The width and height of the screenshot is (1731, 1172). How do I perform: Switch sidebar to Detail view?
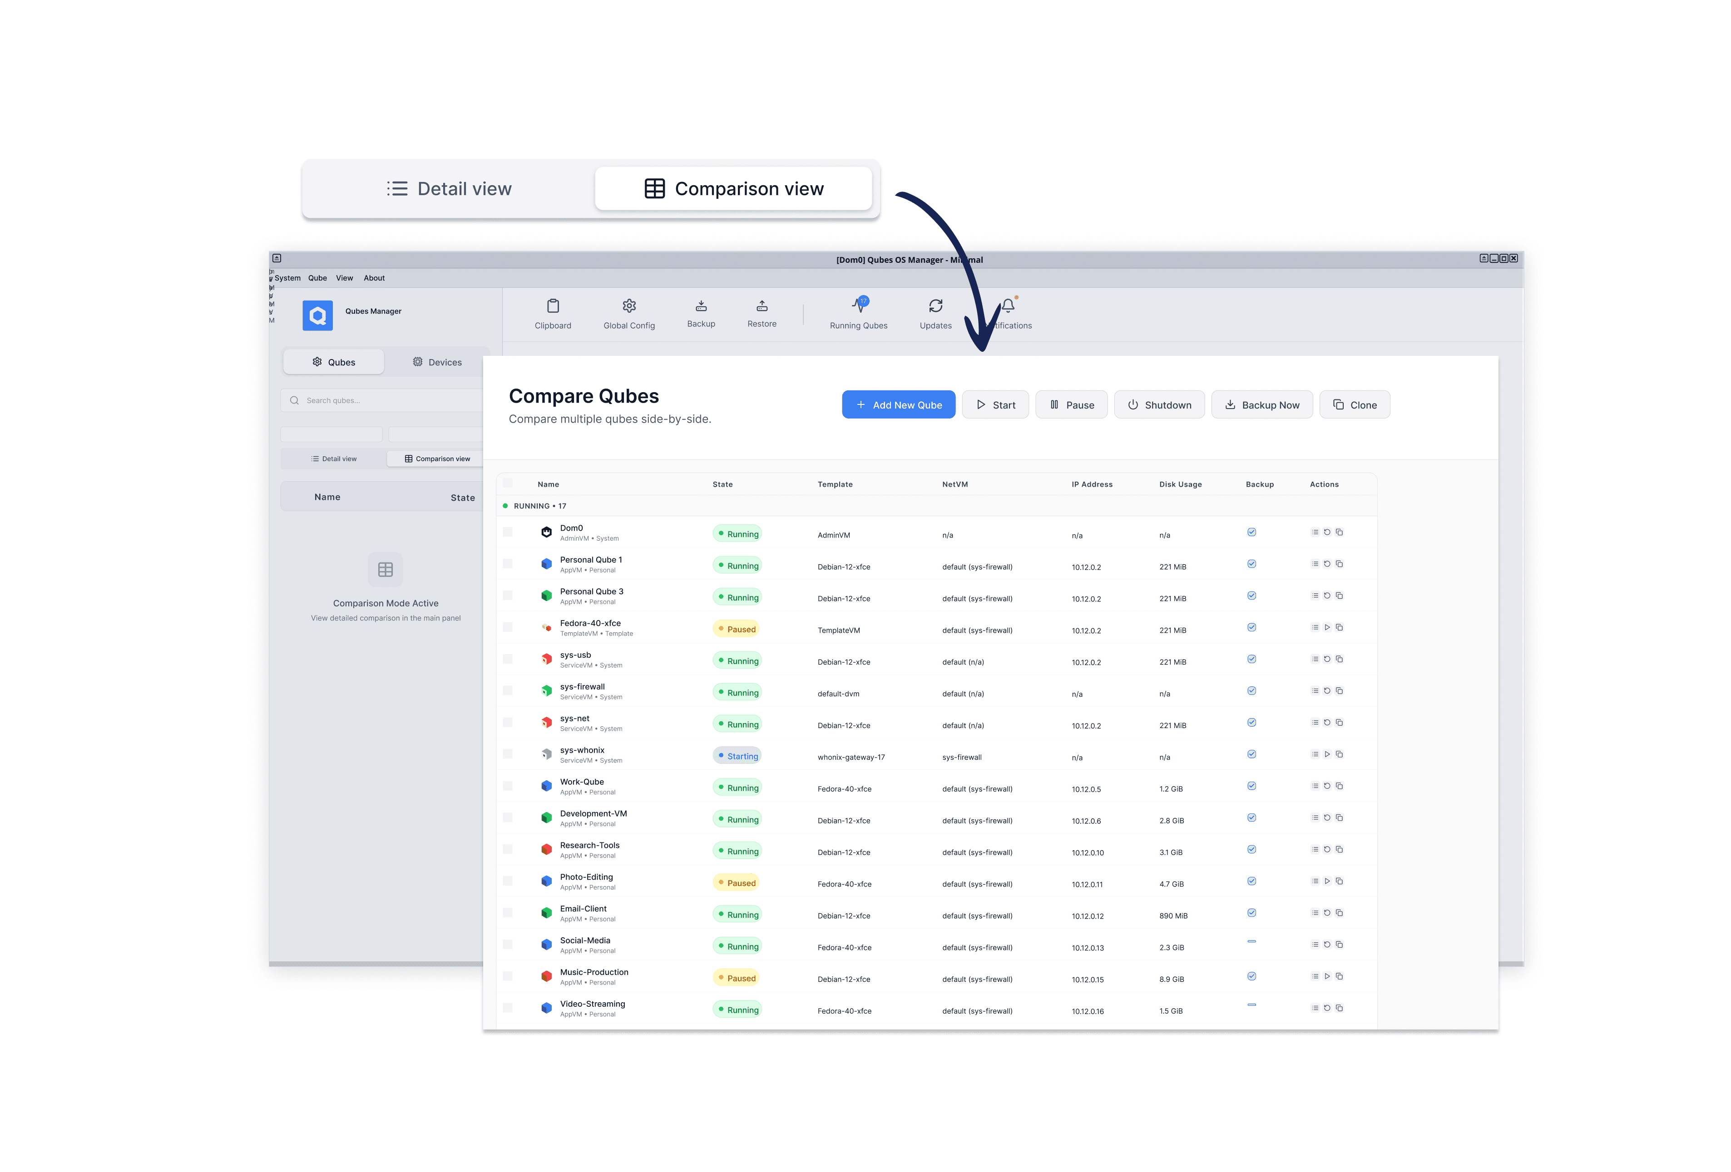tap(334, 459)
